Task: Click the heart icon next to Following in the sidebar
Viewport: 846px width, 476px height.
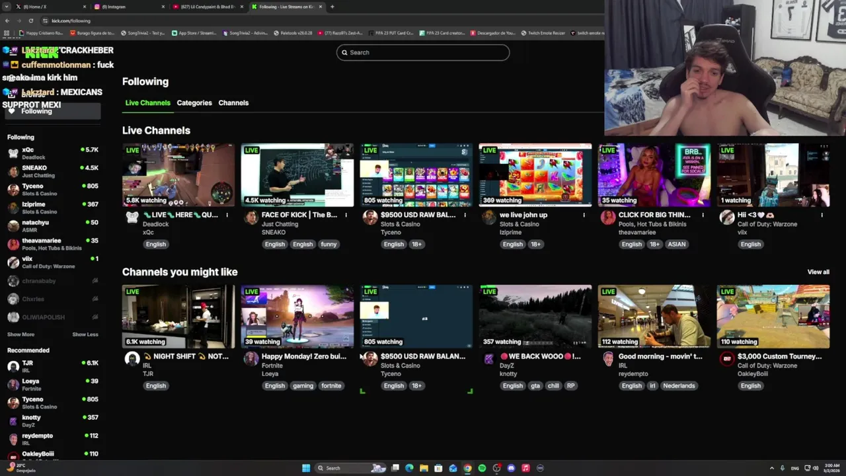Action: 11,111
